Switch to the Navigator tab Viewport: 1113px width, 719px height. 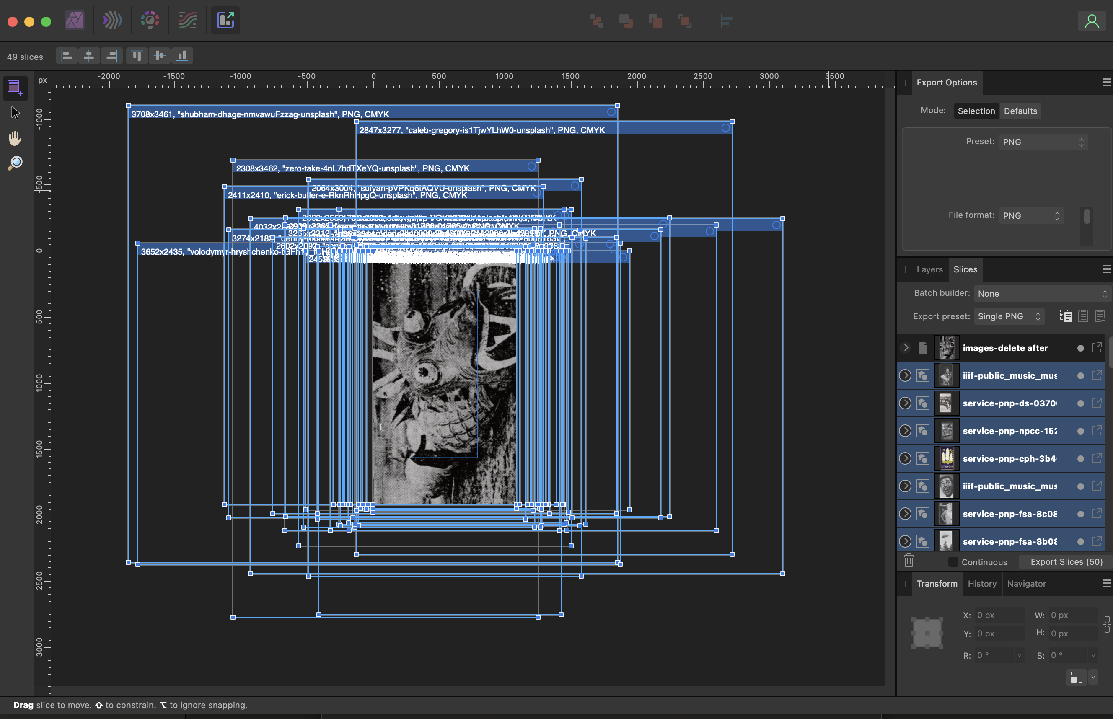[x=1027, y=584]
